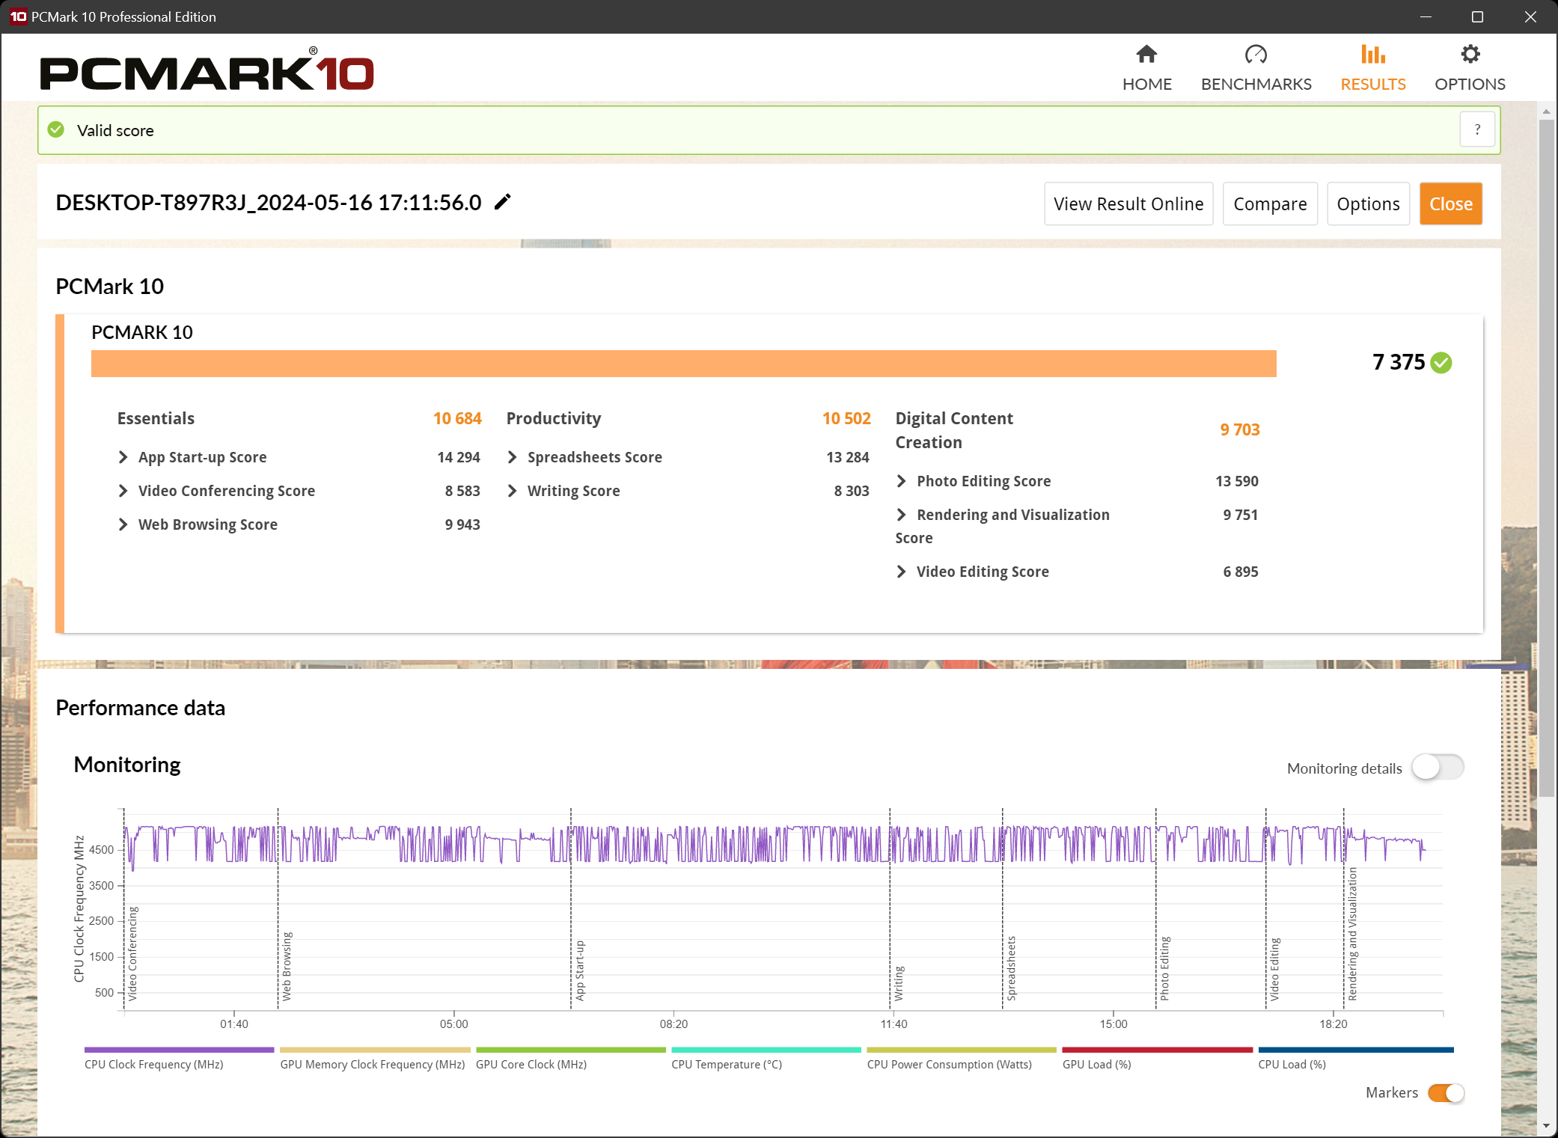The image size is (1558, 1138).
Task: Select CPU Clock Frequency purple legend swatch
Action: pyautogui.click(x=180, y=1050)
